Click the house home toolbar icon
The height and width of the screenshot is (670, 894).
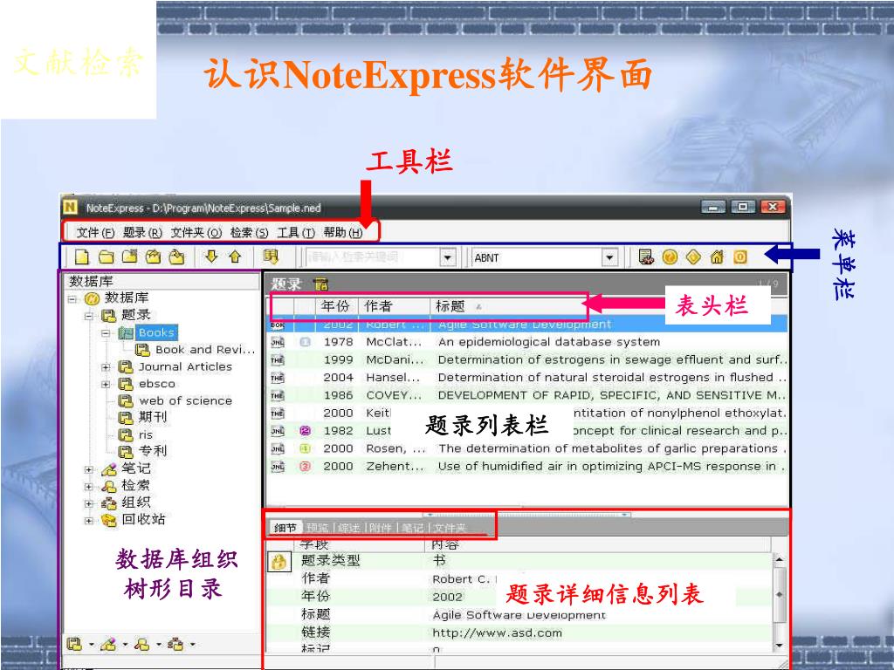pos(717,257)
